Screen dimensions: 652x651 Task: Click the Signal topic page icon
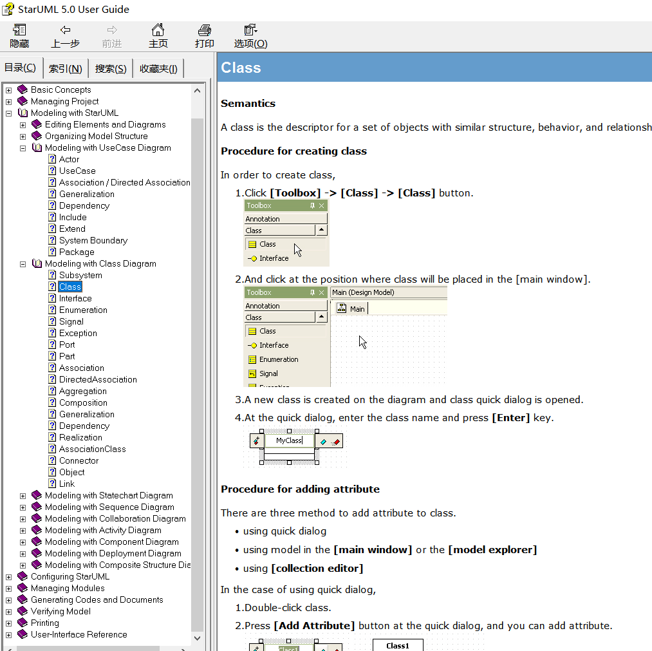[52, 321]
